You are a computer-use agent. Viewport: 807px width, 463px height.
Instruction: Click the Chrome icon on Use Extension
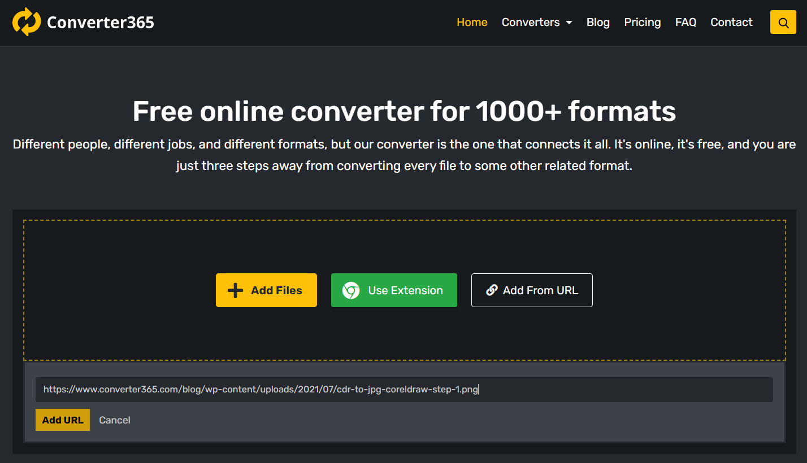pyautogui.click(x=351, y=290)
